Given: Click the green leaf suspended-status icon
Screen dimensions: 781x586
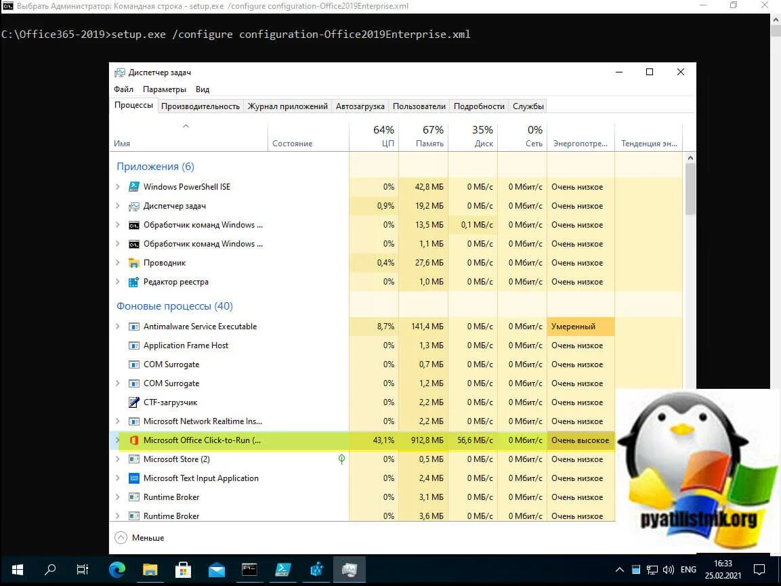Looking at the screenshot, I should point(341,459).
